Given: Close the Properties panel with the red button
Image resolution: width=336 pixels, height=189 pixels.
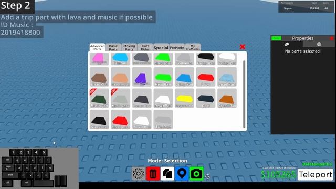Looking at the screenshot, I should pos(332,38).
